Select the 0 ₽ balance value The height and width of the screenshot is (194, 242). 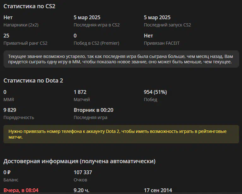7,172
